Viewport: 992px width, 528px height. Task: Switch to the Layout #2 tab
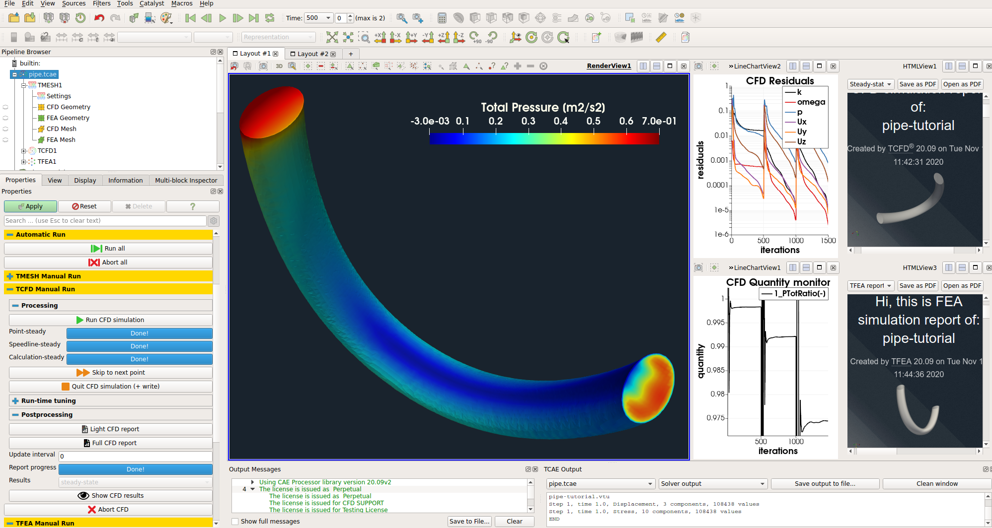tap(312, 54)
